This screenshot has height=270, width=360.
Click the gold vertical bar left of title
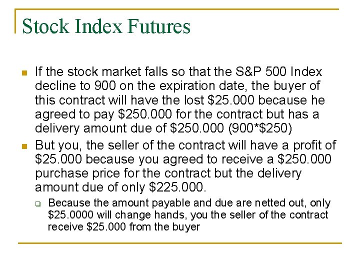click(15, 21)
